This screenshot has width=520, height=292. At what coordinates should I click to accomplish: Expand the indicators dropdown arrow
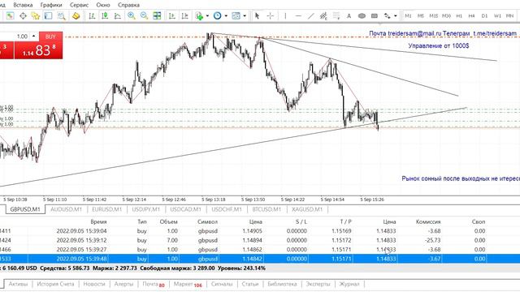[x=207, y=16]
